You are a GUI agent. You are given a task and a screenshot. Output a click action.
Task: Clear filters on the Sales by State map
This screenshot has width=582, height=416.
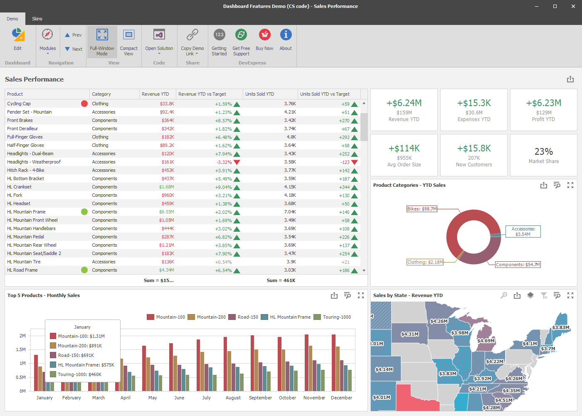click(544, 295)
